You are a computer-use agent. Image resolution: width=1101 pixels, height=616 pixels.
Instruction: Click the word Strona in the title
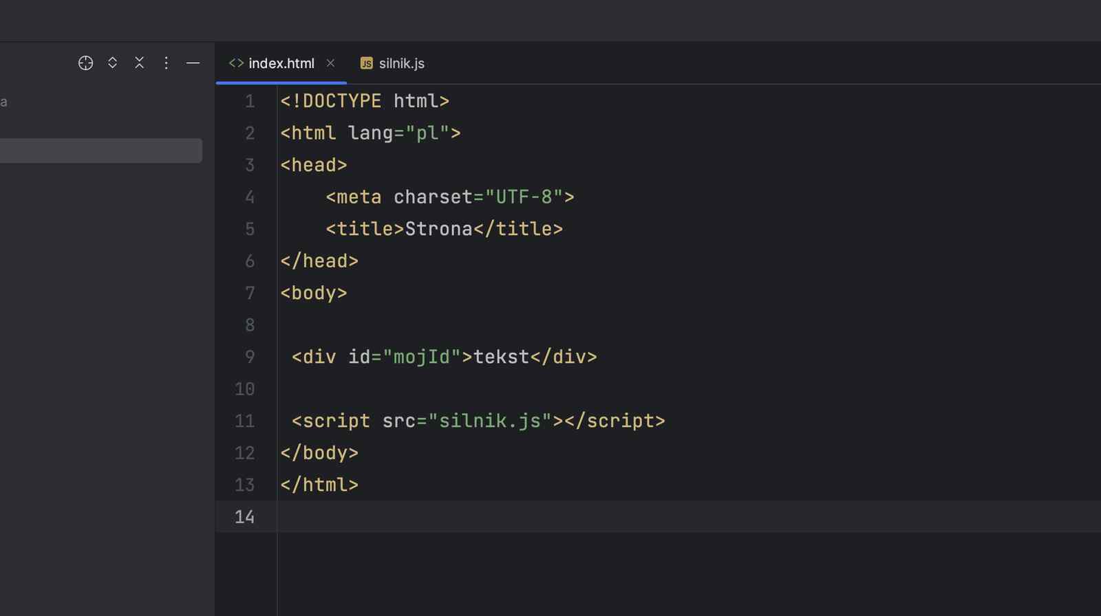click(439, 229)
